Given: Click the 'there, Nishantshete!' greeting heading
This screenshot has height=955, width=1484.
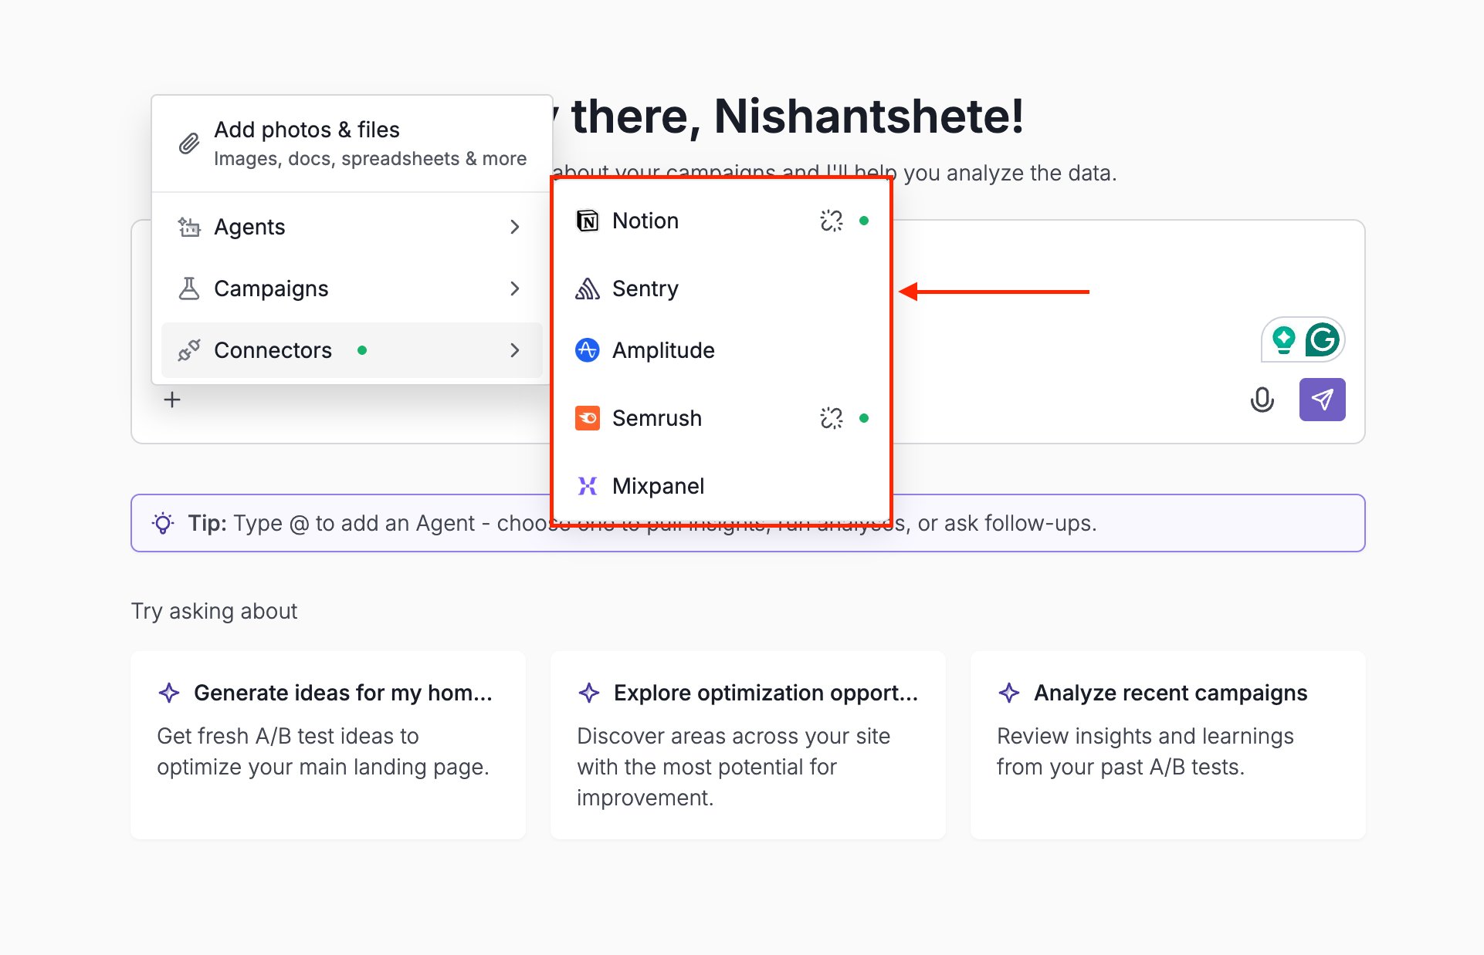Looking at the screenshot, I should [x=798, y=116].
